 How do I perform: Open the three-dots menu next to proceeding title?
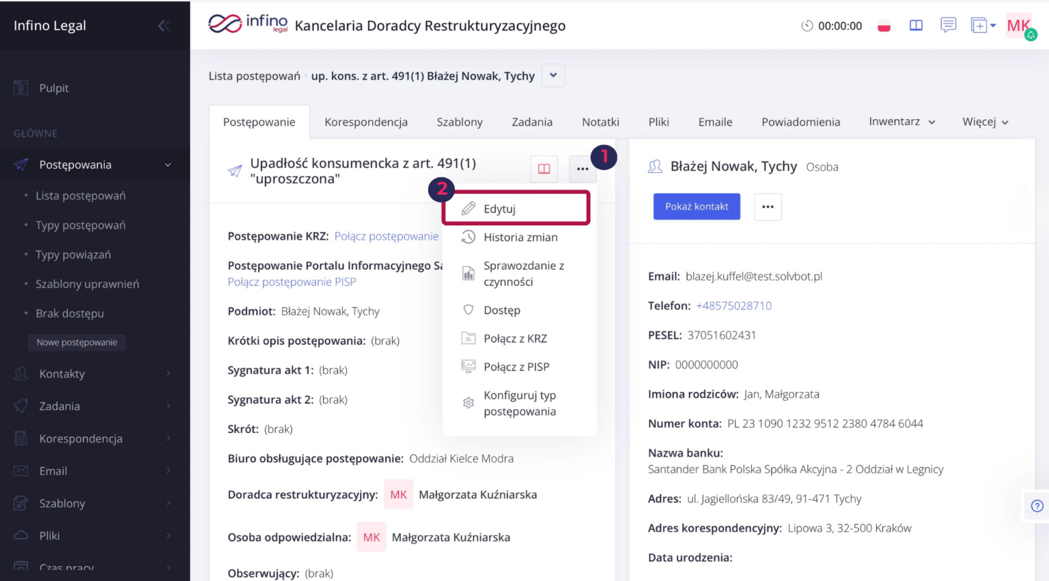click(583, 169)
